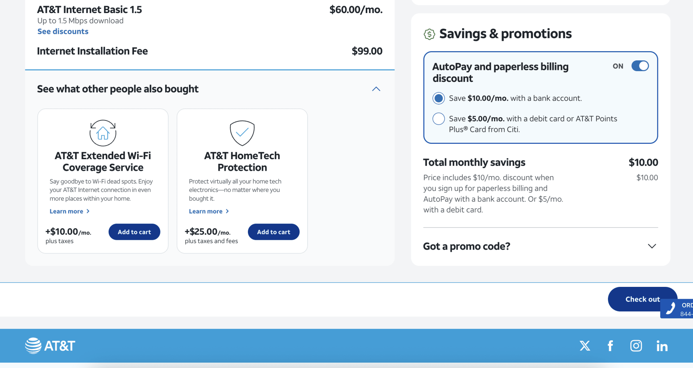Select the $10.00/mo. bank account savings option
The height and width of the screenshot is (368, 693).
click(x=439, y=98)
